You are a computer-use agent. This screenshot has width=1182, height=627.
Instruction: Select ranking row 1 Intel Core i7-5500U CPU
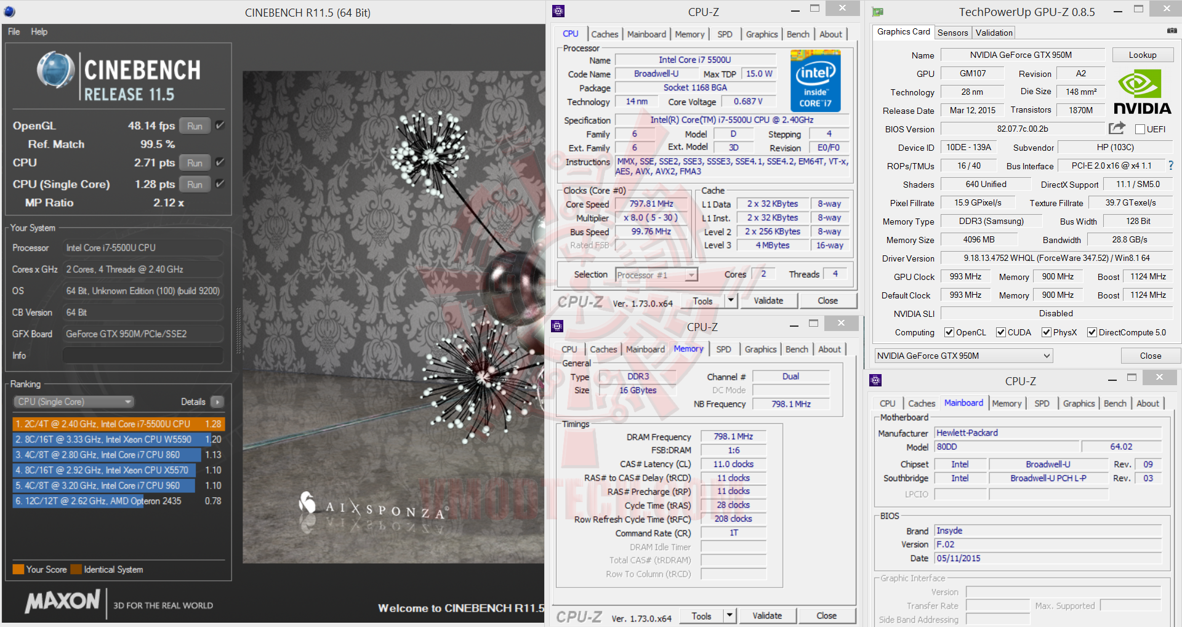pyautogui.click(x=118, y=424)
